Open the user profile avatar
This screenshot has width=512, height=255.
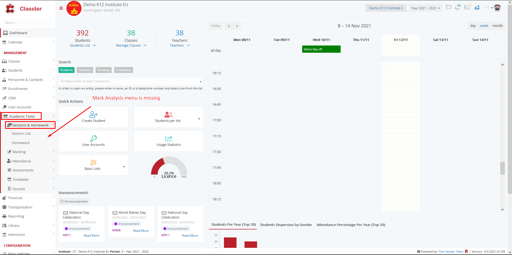pyautogui.click(x=497, y=8)
